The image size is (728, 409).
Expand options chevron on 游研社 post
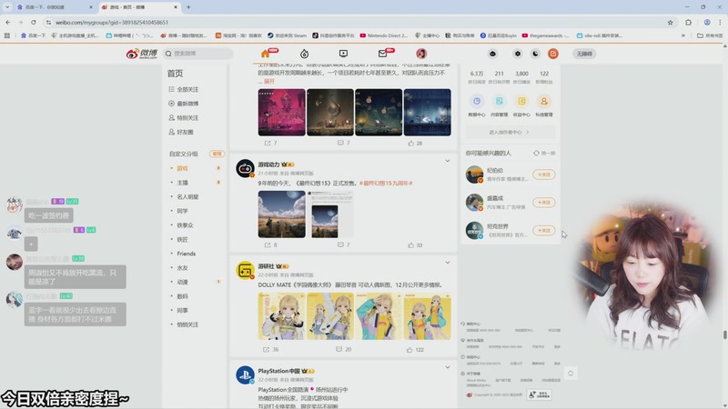[448, 263]
